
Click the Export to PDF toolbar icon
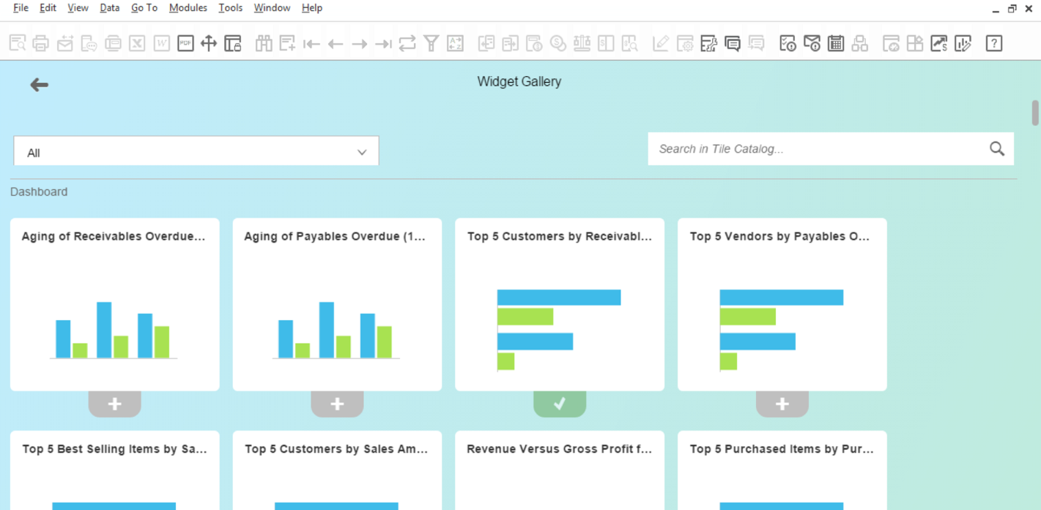[185, 43]
